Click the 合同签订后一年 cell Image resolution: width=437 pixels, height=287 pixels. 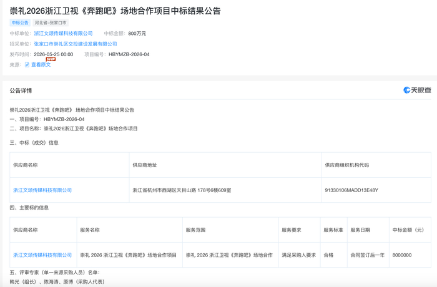pos(368,255)
